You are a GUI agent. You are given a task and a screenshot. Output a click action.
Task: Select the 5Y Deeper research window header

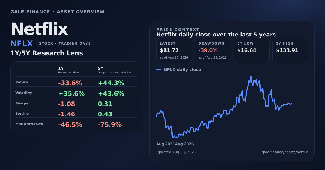115,70
